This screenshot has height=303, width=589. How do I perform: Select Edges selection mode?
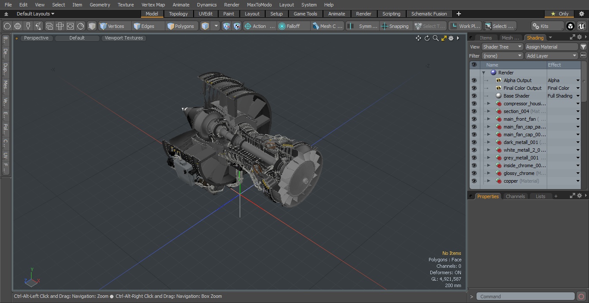148,26
